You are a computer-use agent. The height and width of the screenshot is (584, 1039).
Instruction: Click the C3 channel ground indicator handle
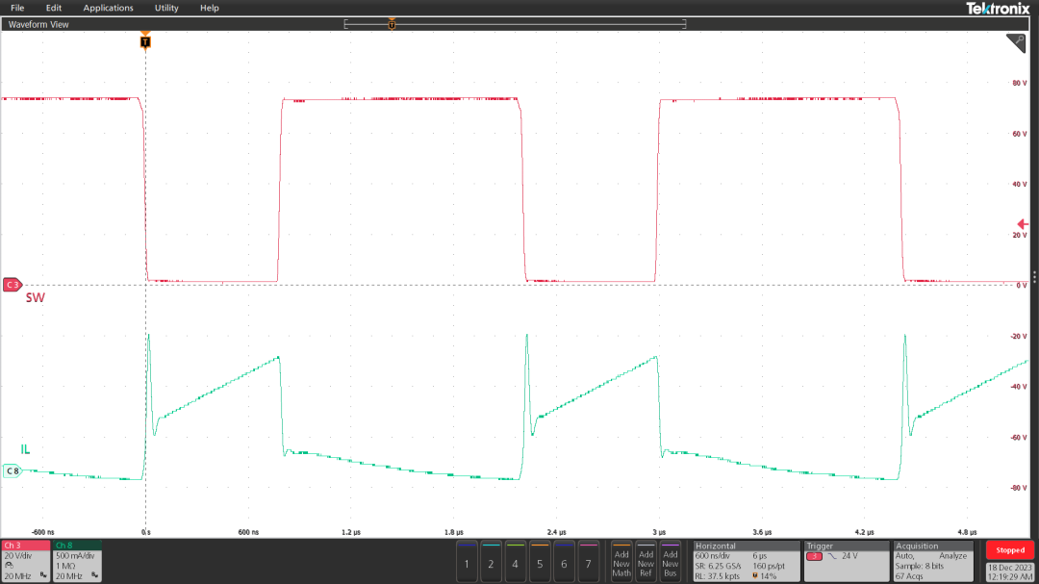[x=12, y=285]
